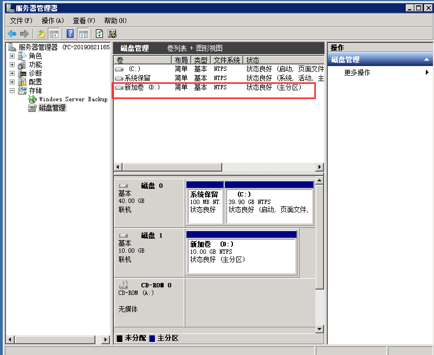Click the Up one level folder icon

pos(41,34)
